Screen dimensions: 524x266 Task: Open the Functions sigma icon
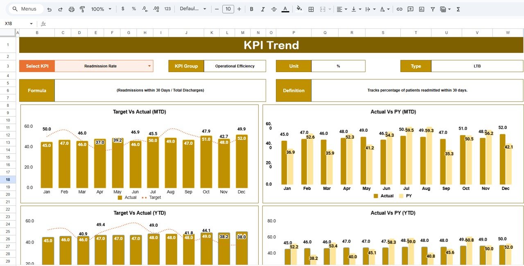click(x=458, y=9)
